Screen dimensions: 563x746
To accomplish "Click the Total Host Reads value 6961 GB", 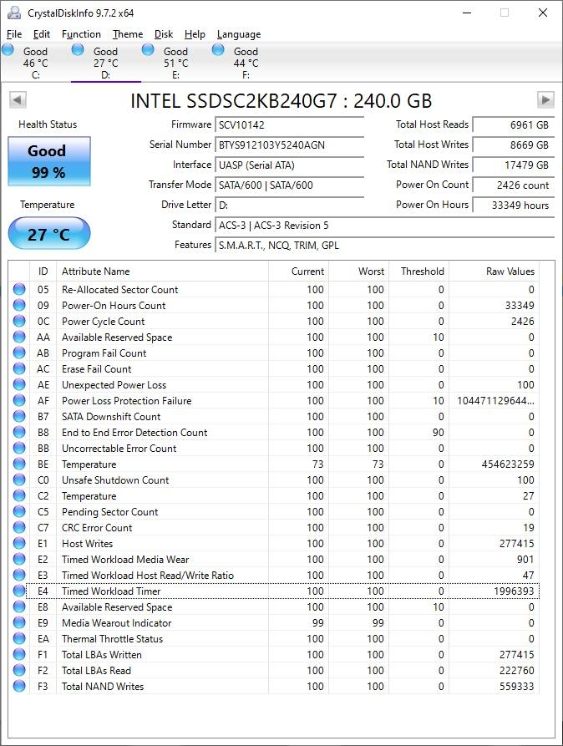I will coord(514,124).
